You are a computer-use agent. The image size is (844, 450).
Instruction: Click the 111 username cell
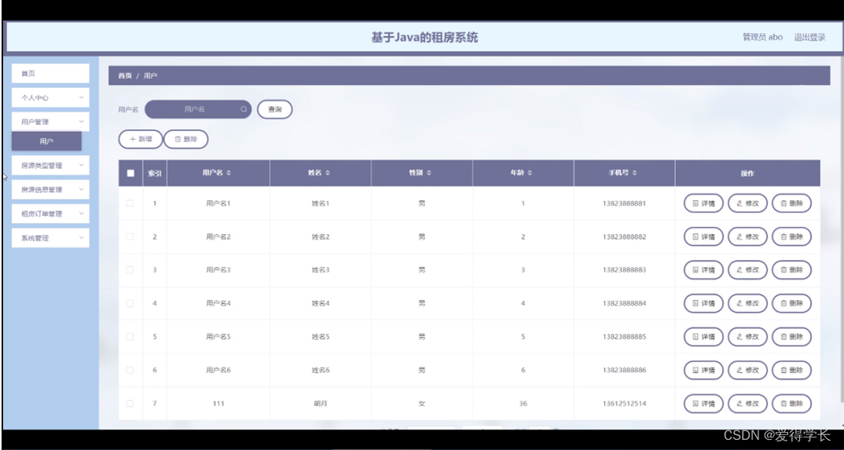[218, 403]
